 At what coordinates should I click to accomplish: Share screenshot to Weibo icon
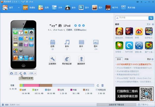pos(20,73)
